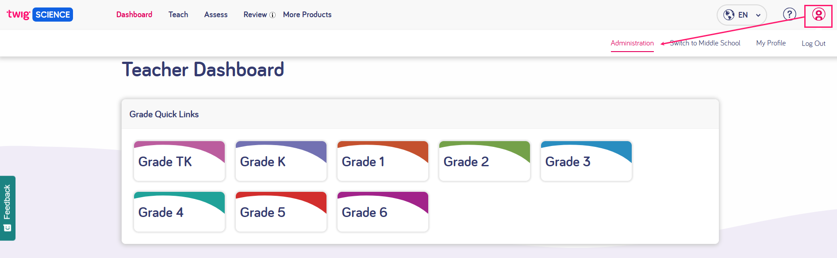Screen dimensions: 837x258
Task: Select the Administration link
Action: coord(632,43)
